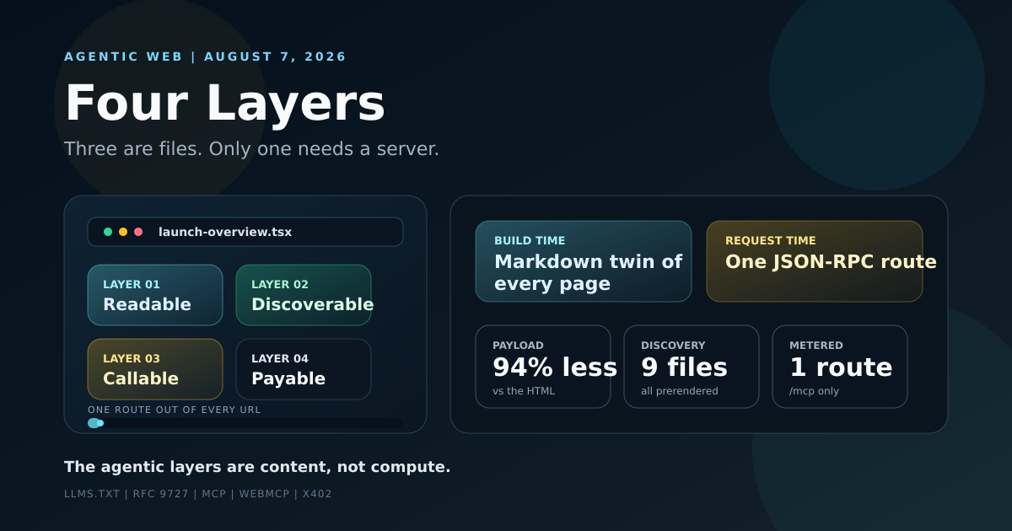Click the Metered 1 route stat card
This screenshot has height=531, width=1012.
coord(840,367)
